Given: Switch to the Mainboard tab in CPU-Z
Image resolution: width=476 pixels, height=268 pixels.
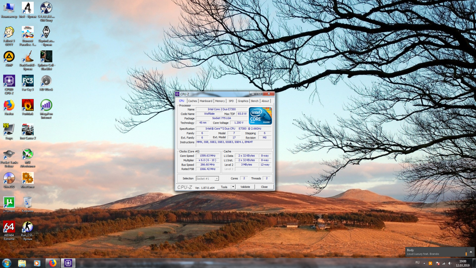Looking at the screenshot, I should (x=206, y=101).
